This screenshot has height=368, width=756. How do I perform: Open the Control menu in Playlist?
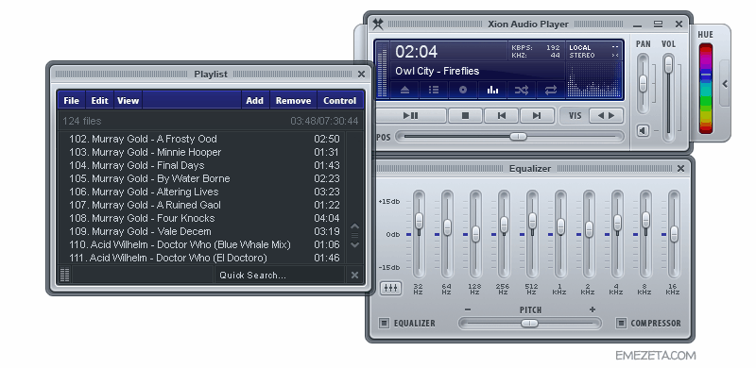click(x=340, y=101)
